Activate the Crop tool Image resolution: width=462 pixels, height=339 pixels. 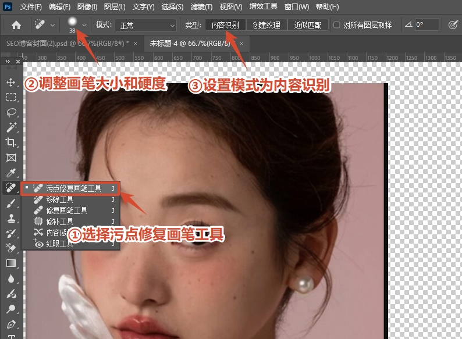(10, 142)
